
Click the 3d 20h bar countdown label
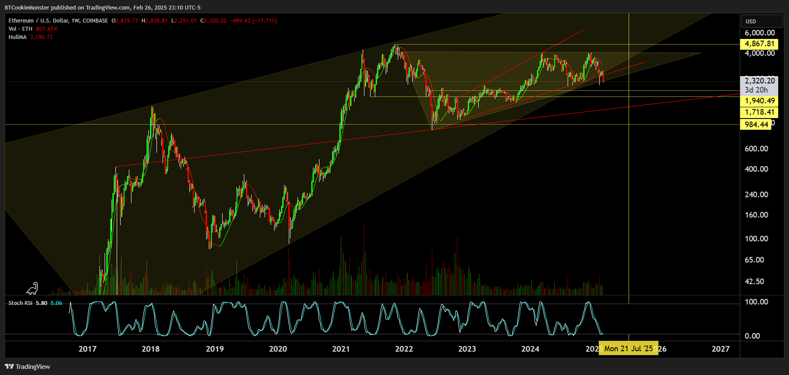[756, 90]
